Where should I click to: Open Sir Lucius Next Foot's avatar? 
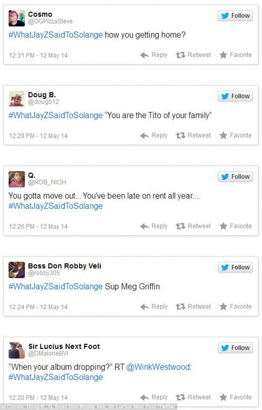[x=17, y=350]
